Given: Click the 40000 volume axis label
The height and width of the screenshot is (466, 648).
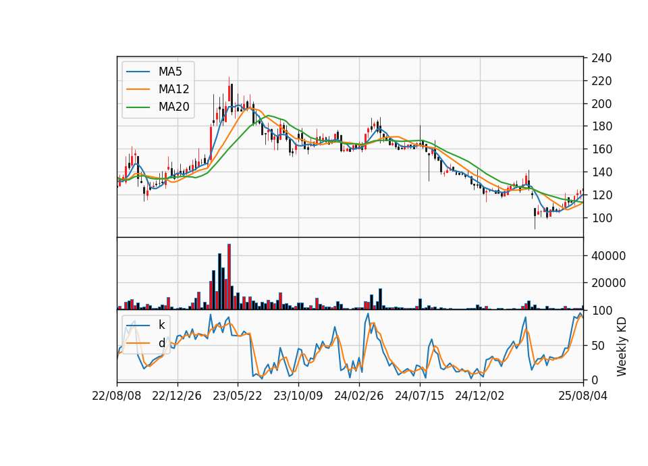Looking at the screenshot, I should coord(608,256).
